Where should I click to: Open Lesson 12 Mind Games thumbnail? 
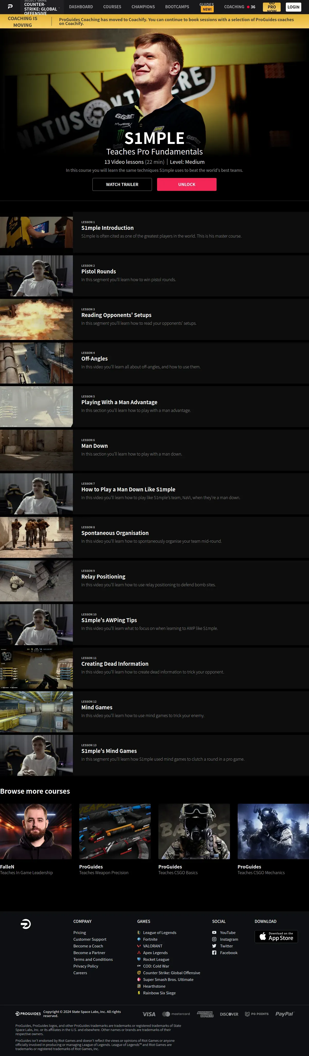coord(36,712)
